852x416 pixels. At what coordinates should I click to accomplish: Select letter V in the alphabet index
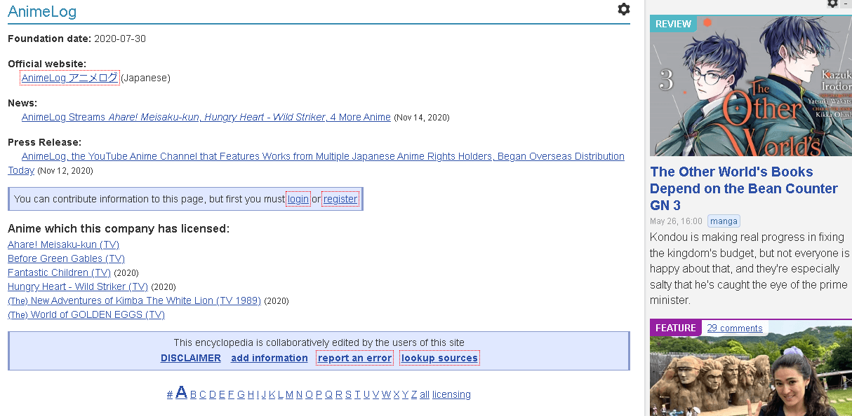tap(375, 394)
